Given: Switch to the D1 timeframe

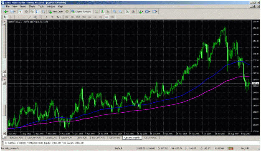Looking at the screenshot, I should click(x=101, y=17).
